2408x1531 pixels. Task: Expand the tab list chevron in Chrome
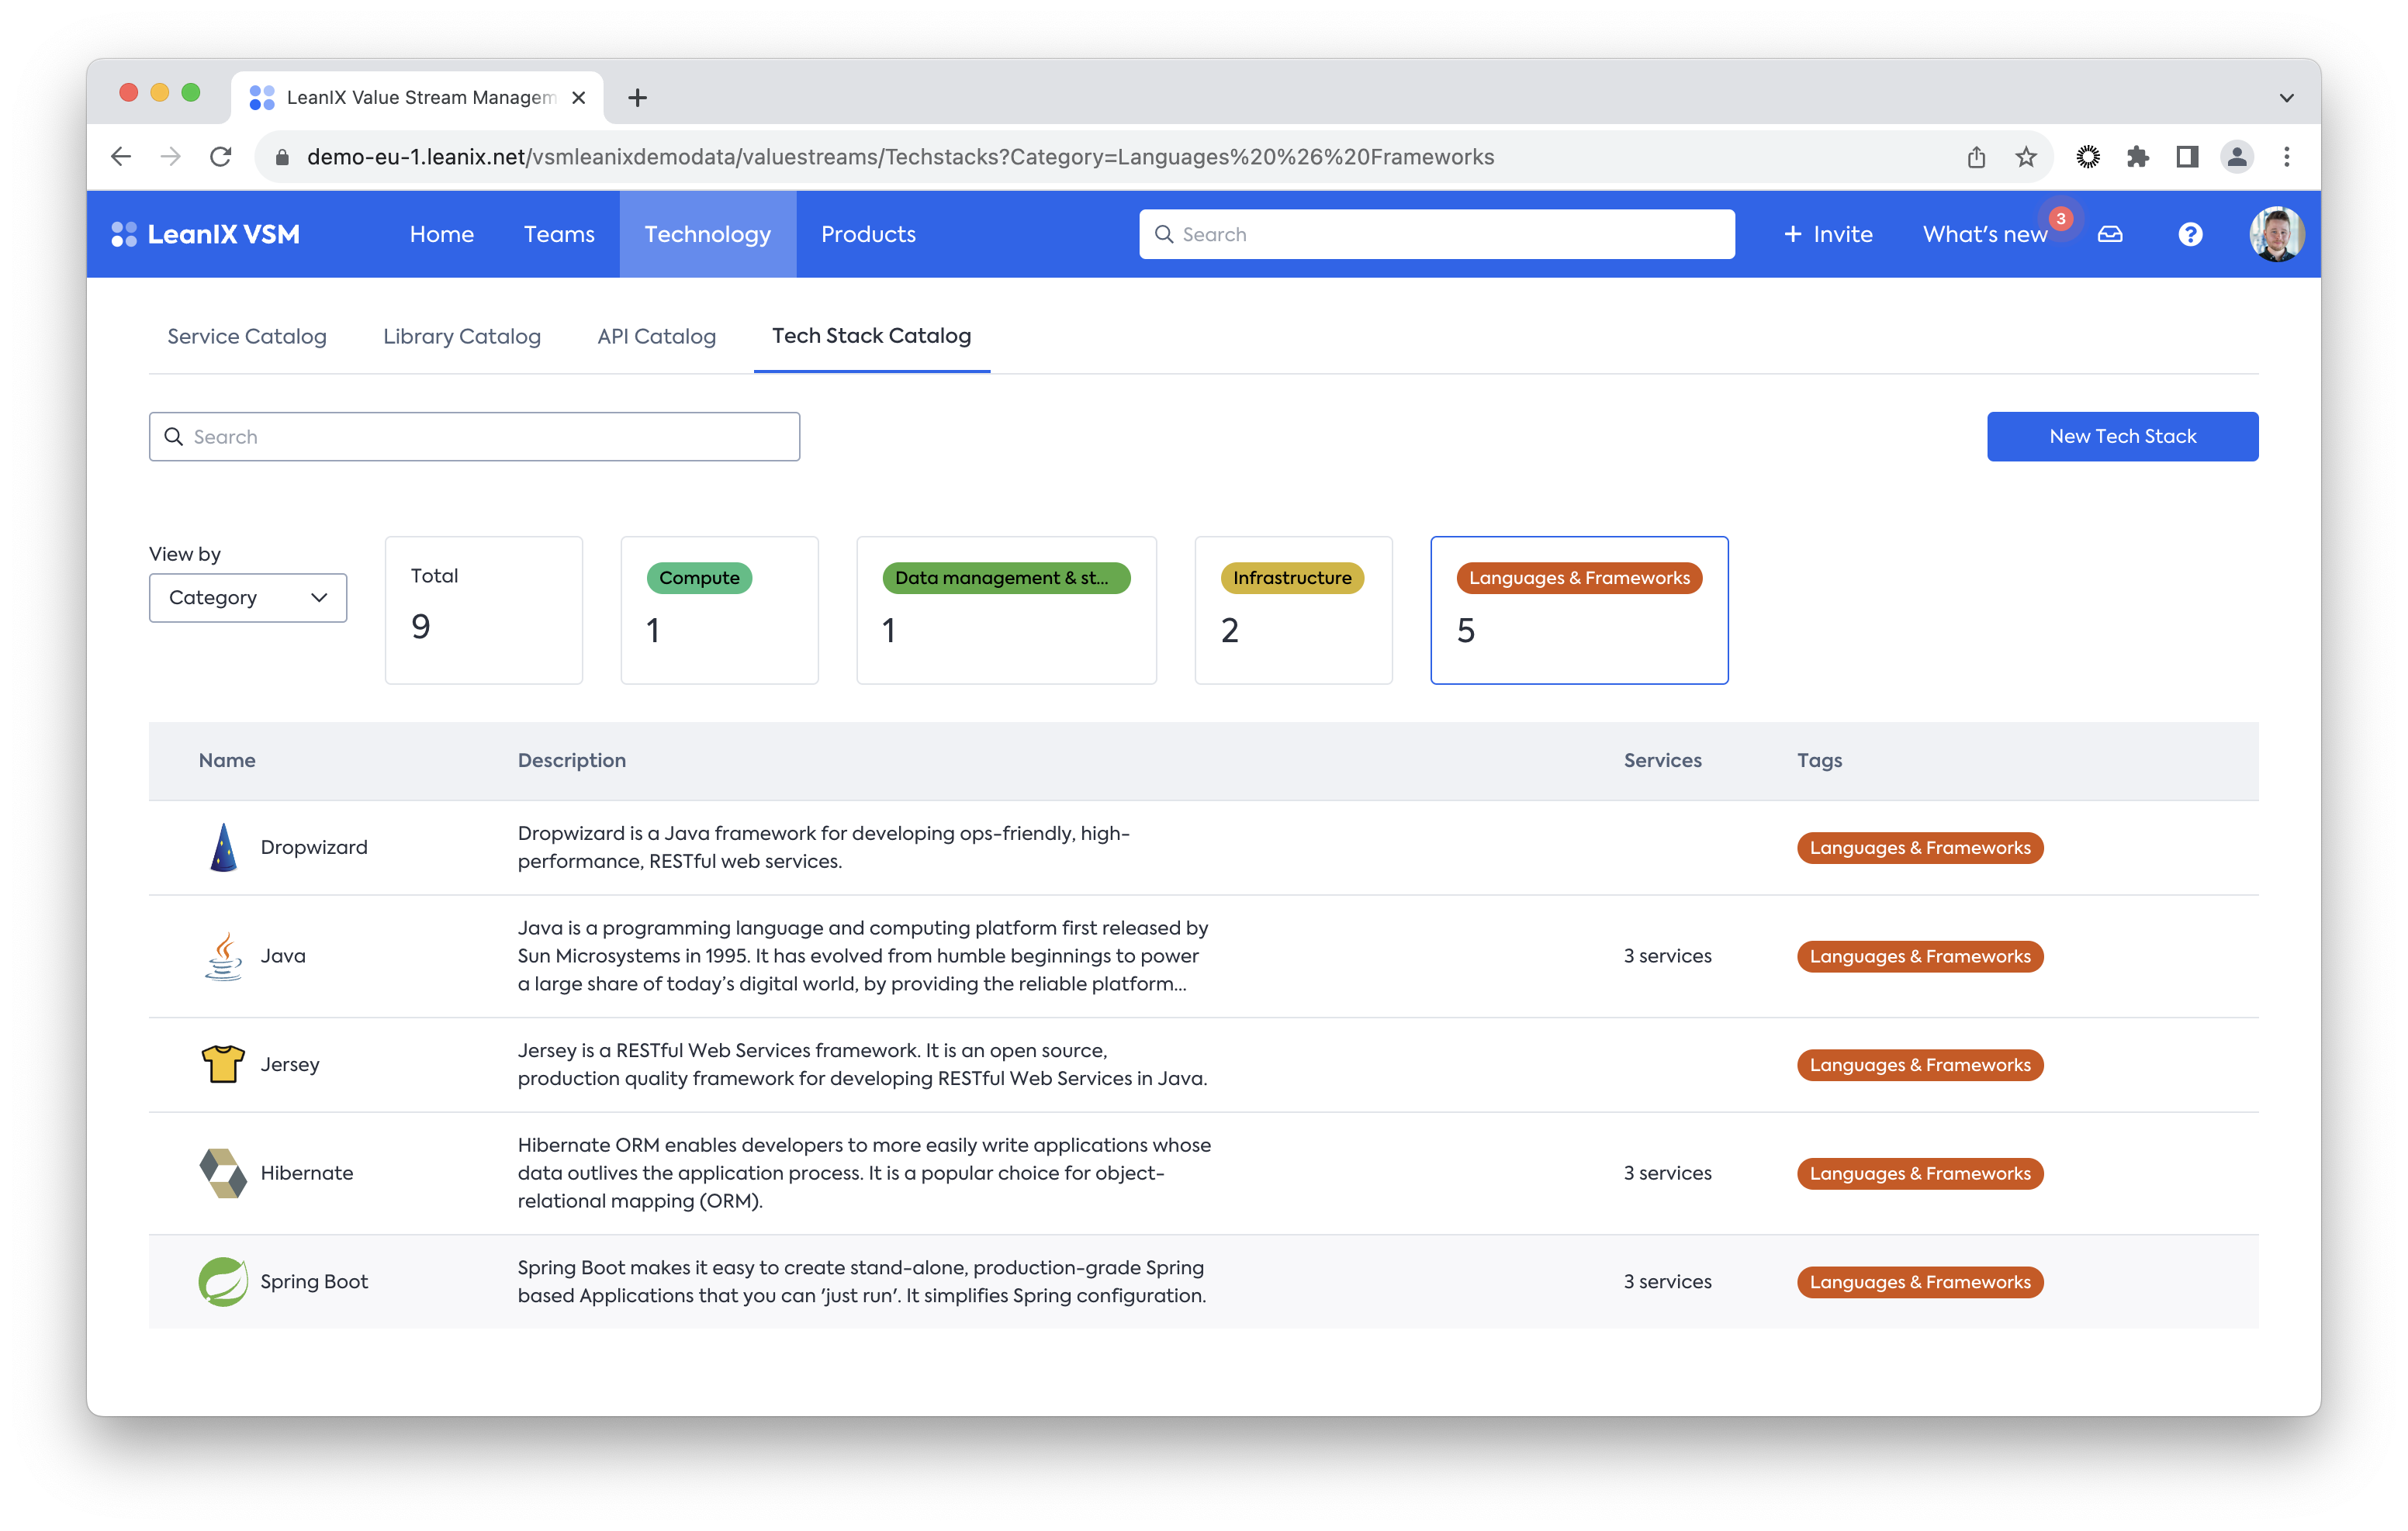point(2286,97)
